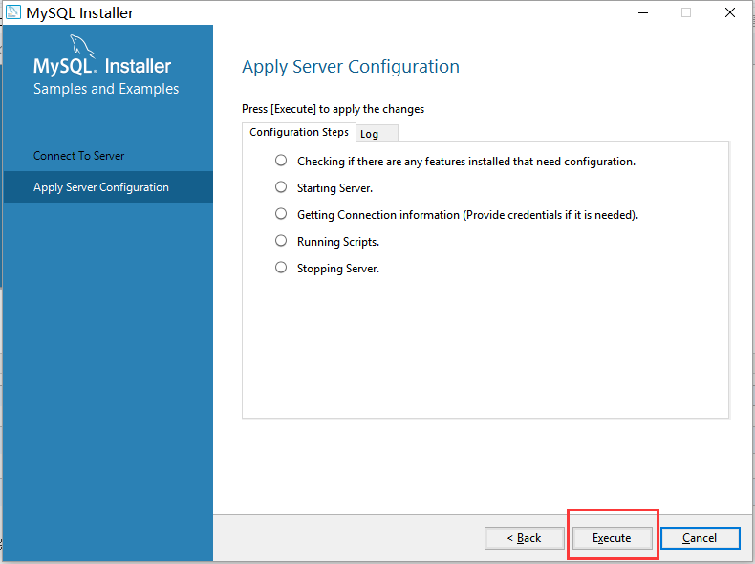Click the 'Samples and Examples' subtitle
Image resolution: width=755 pixels, height=564 pixels.
(x=106, y=89)
